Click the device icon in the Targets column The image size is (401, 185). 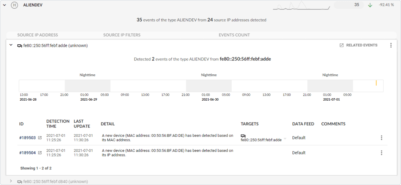pyautogui.click(x=243, y=136)
